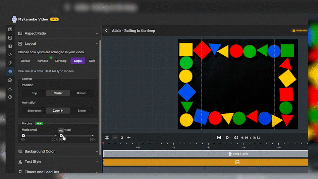Click the 0:00 / 3:51 time display

click(250, 138)
